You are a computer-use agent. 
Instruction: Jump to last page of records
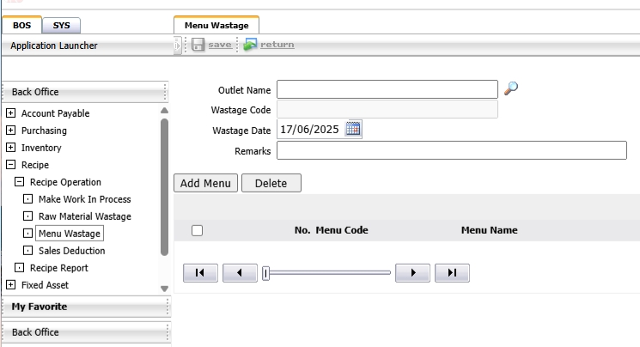[452, 272]
